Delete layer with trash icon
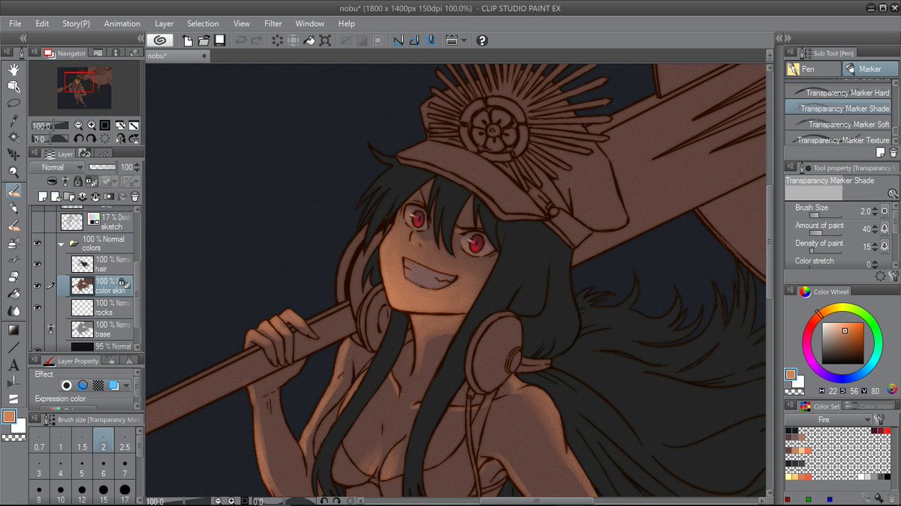The height and width of the screenshot is (506, 901). [x=135, y=196]
